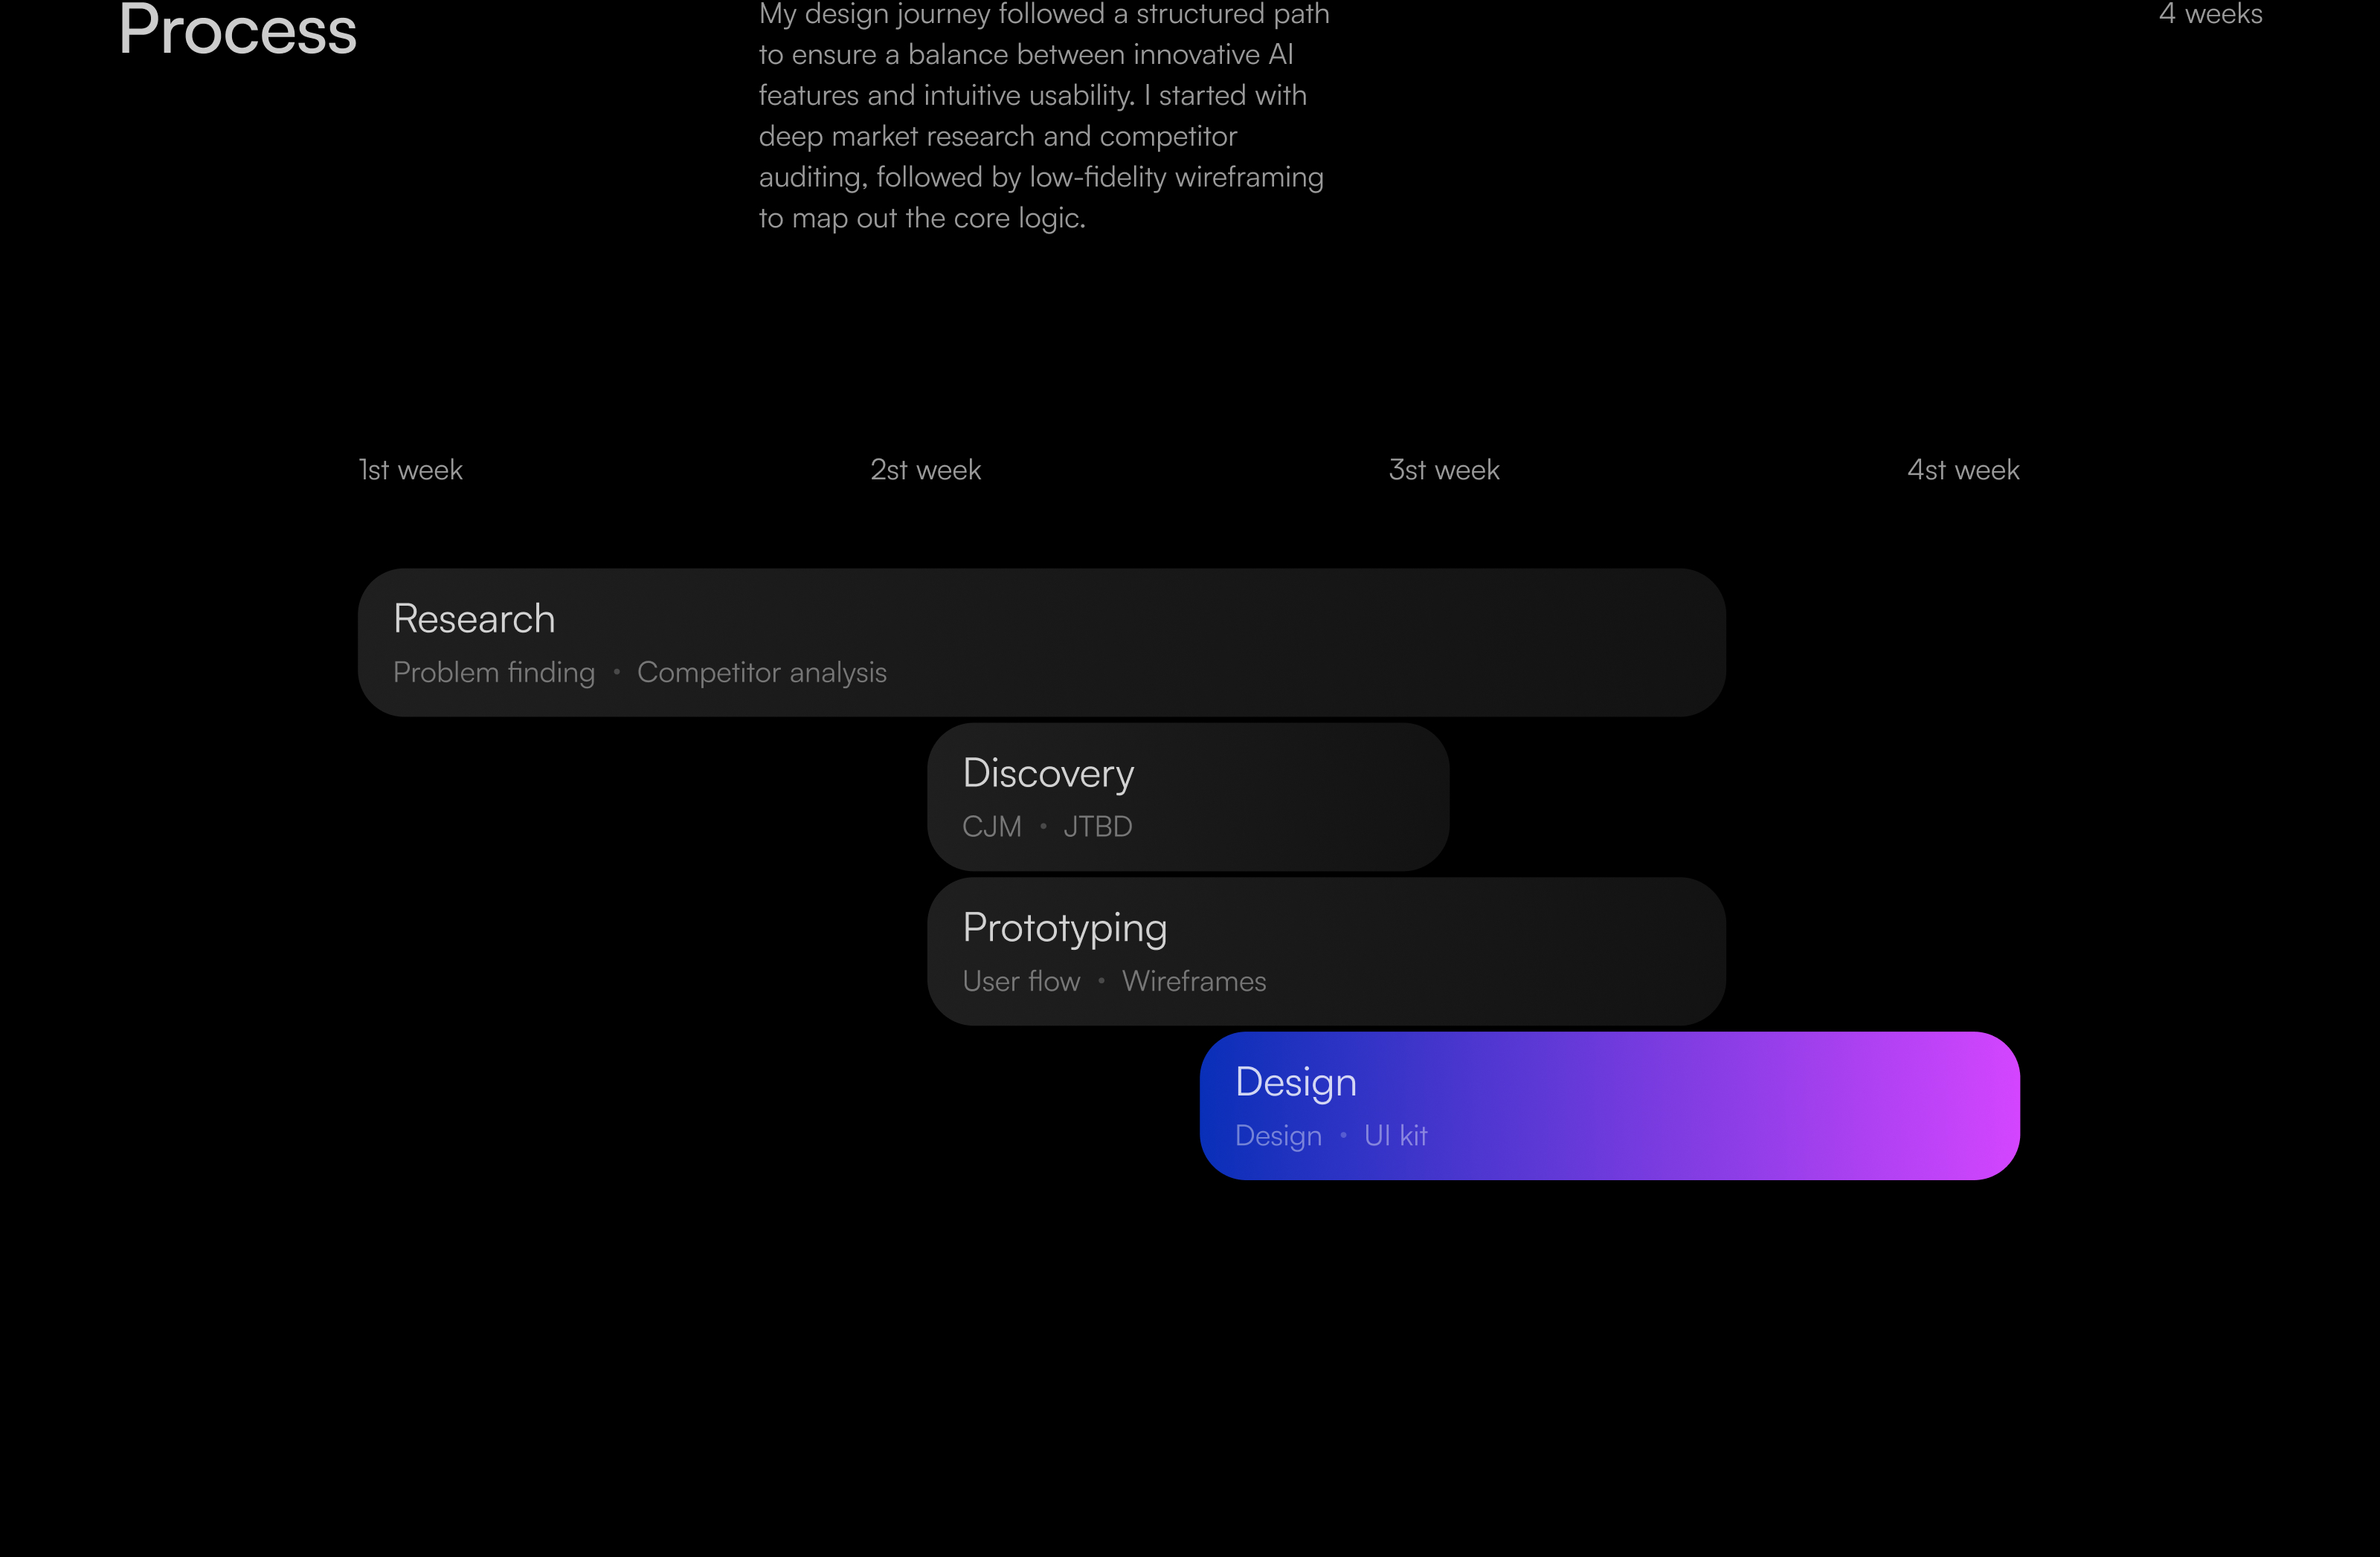The width and height of the screenshot is (2380, 1557).
Task: Click the 4 weeks duration label
Action: (2210, 14)
